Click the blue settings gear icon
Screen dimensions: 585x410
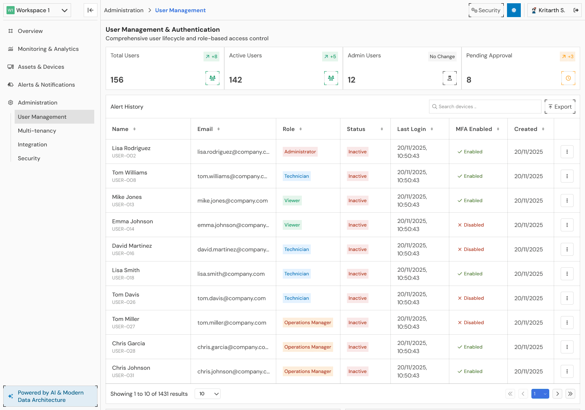click(514, 10)
